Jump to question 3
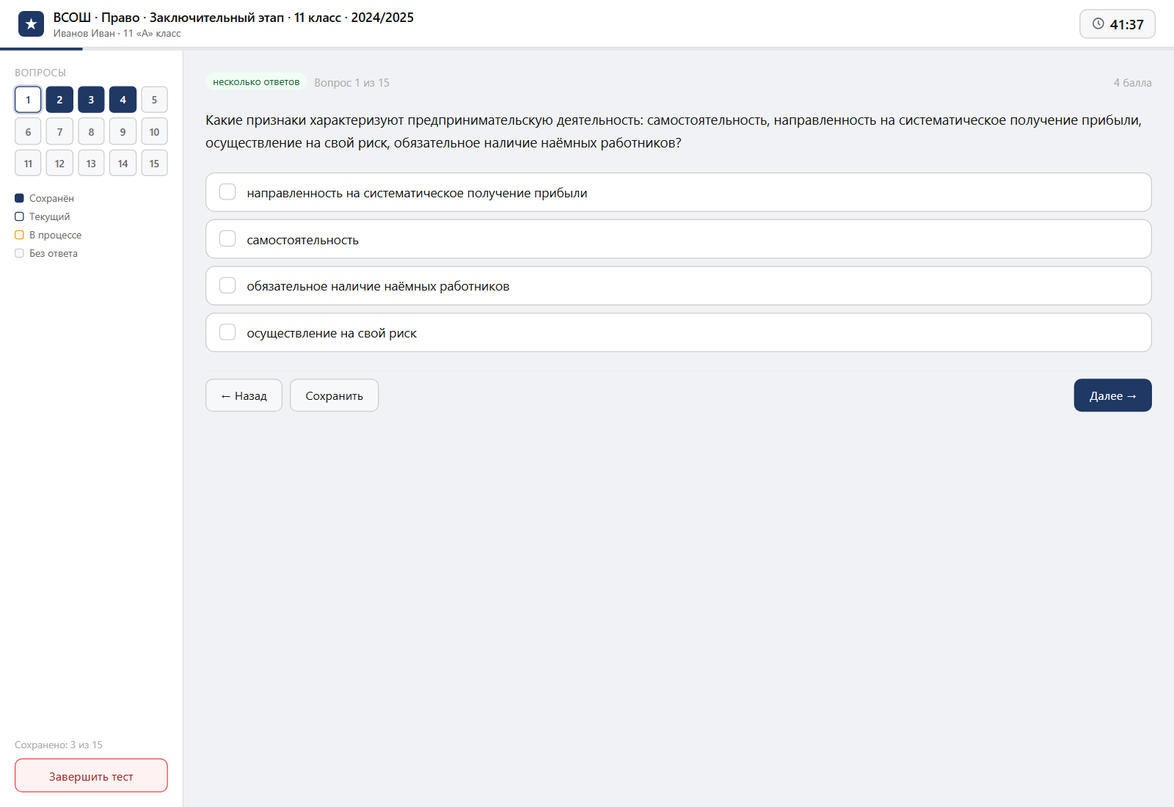This screenshot has width=1174, height=807. [91, 100]
